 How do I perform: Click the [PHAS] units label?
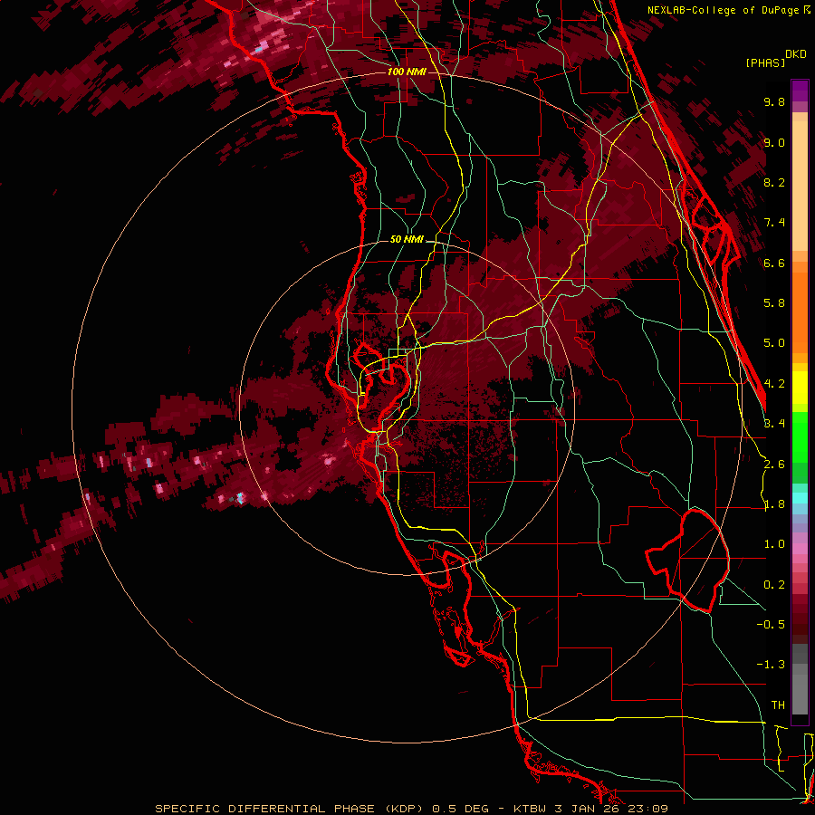point(765,62)
